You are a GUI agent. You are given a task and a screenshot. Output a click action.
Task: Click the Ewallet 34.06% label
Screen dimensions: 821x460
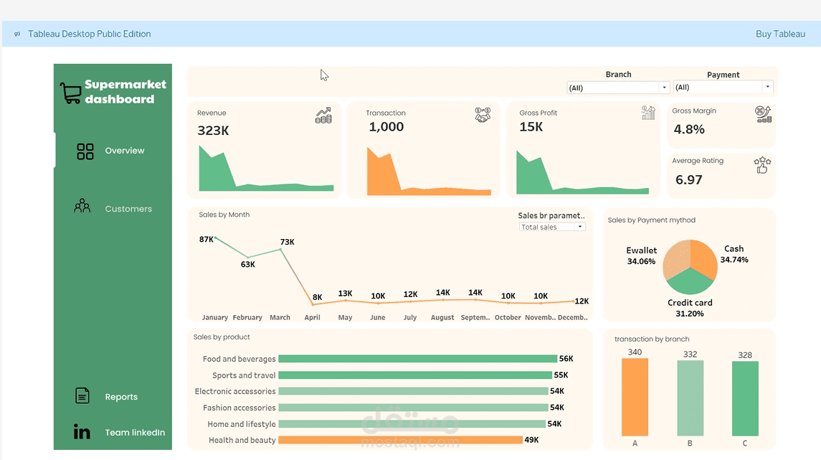[642, 255]
